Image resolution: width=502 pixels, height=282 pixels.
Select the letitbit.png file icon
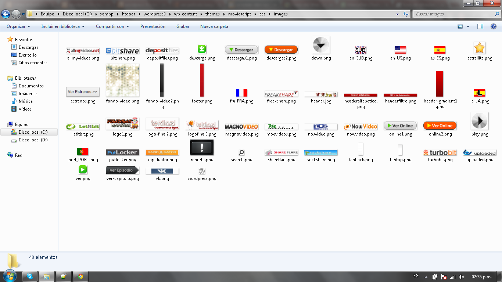click(x=83, y=127)
